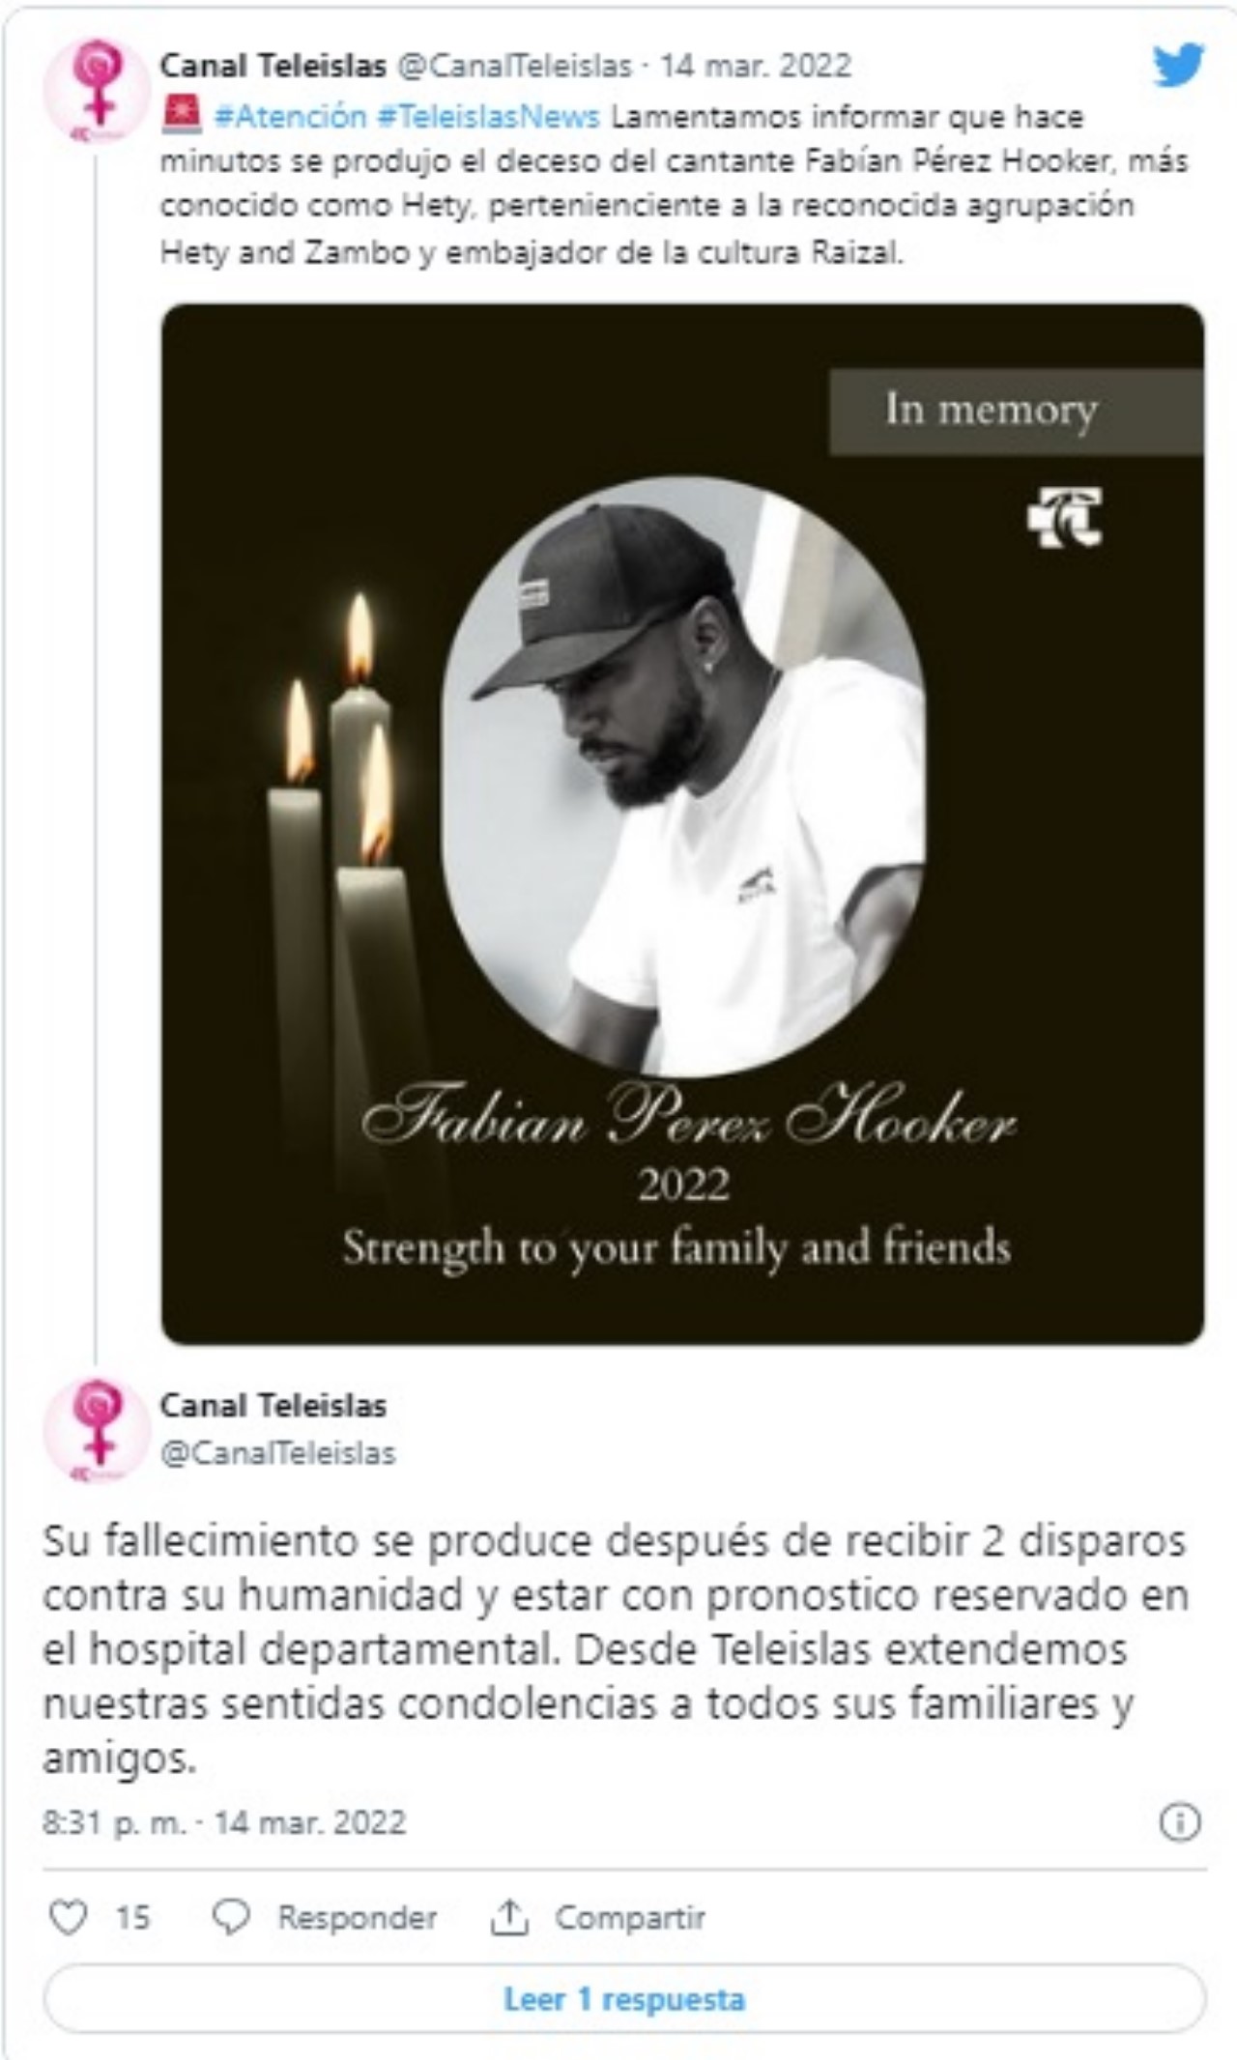
Task: Click the reply speech bubble icon
Action: coord(231,1917)
